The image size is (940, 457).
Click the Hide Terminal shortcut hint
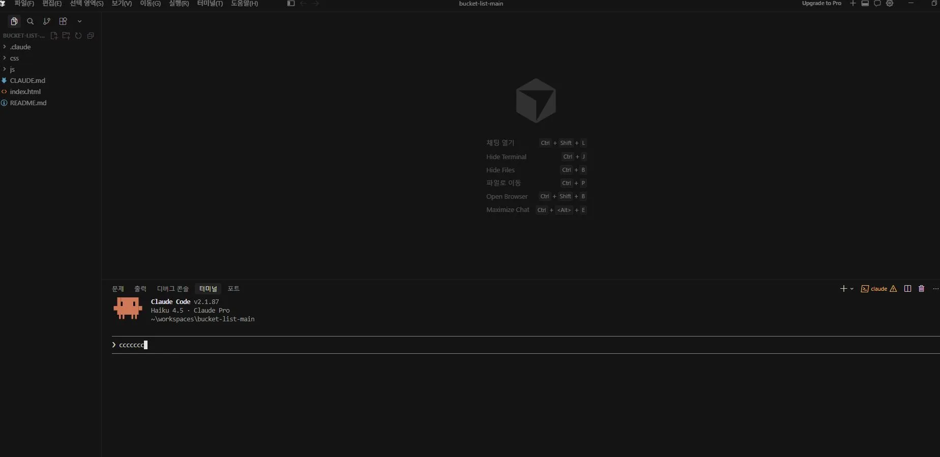tap(536, 157)
